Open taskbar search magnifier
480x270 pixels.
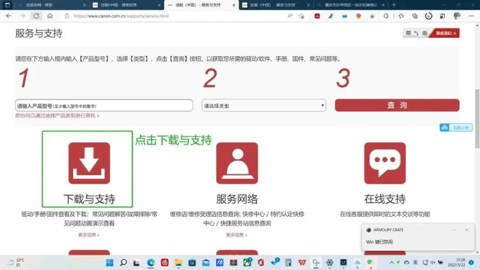124,263
